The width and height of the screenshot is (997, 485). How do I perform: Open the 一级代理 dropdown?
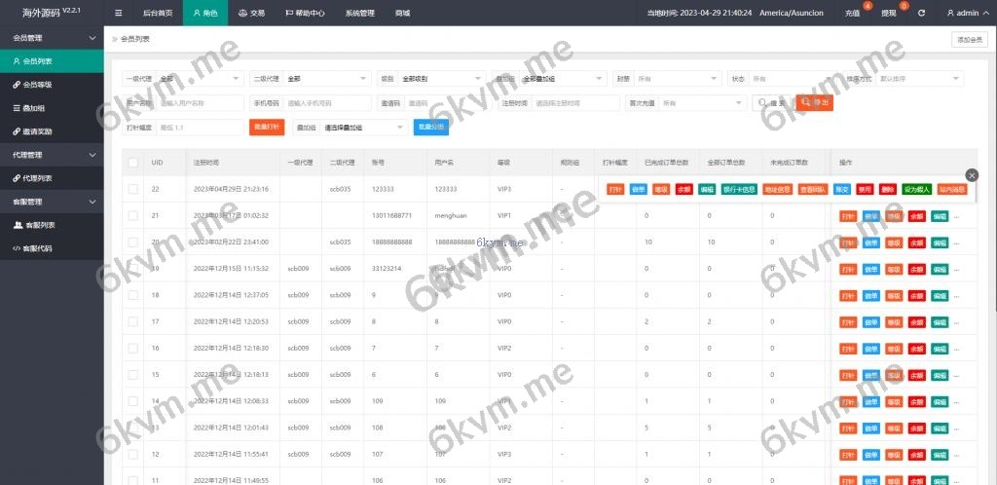[x=201, y=78]
